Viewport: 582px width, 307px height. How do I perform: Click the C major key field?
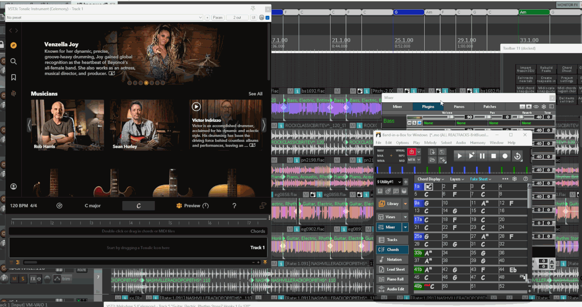pyautogui.click(x=93, y=206)
